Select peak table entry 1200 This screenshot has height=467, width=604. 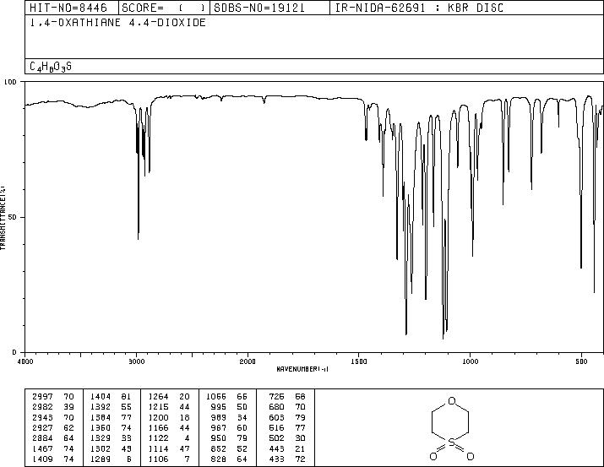pyautogui.click(x=158, y=418)
